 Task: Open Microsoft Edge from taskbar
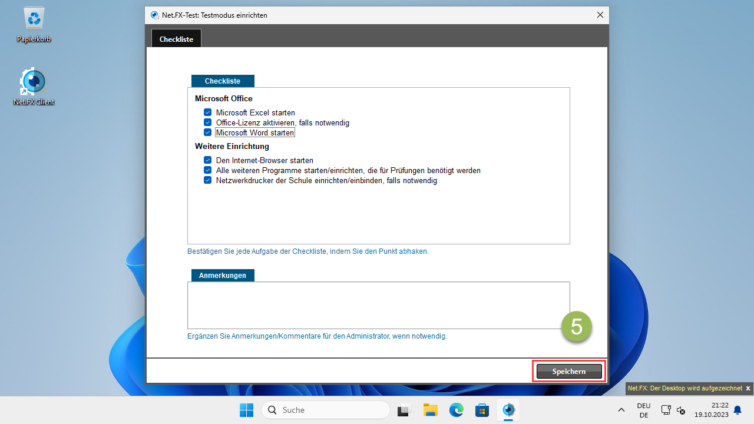[457, 410]
